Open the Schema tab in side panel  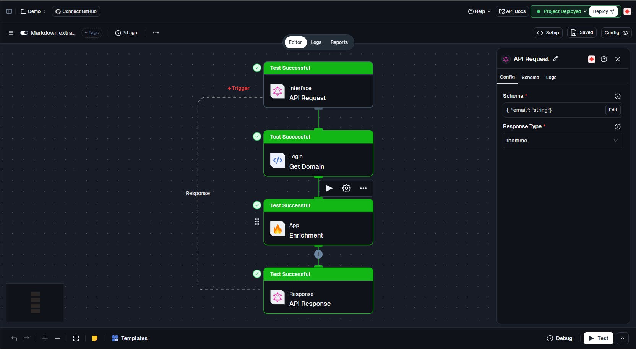coord(530,78)
